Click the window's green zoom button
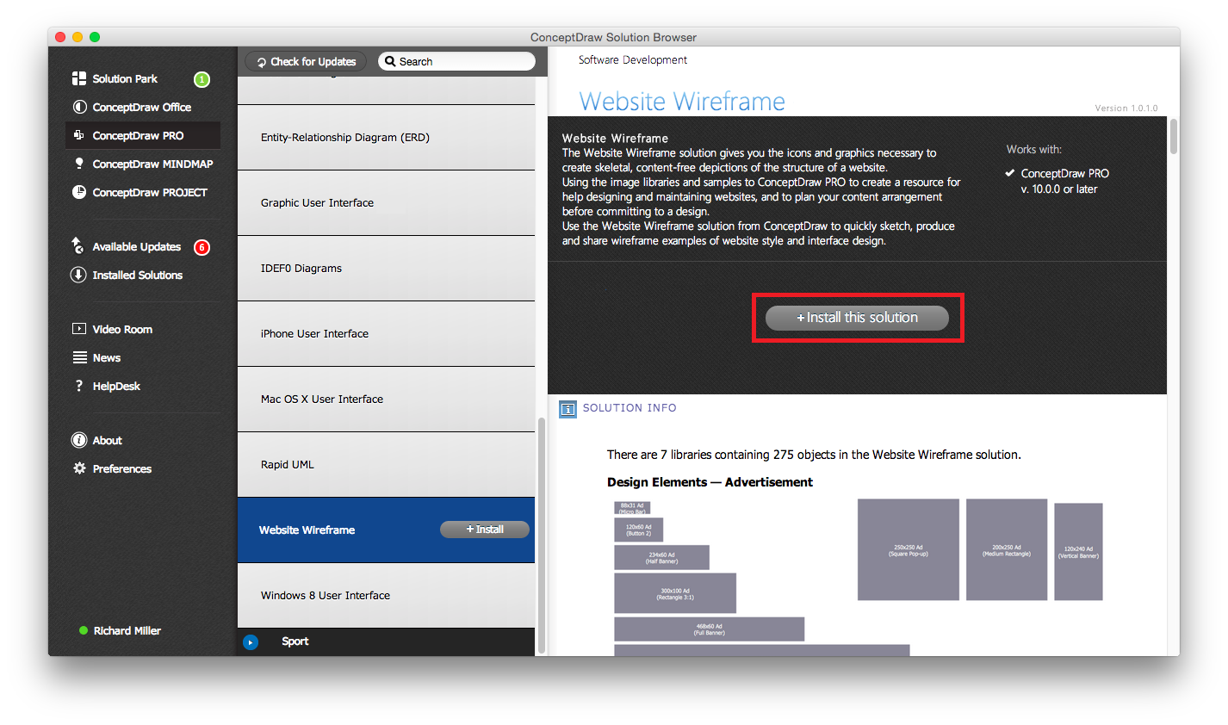This screenshot has height=725, width=1228. pos(95,37)
